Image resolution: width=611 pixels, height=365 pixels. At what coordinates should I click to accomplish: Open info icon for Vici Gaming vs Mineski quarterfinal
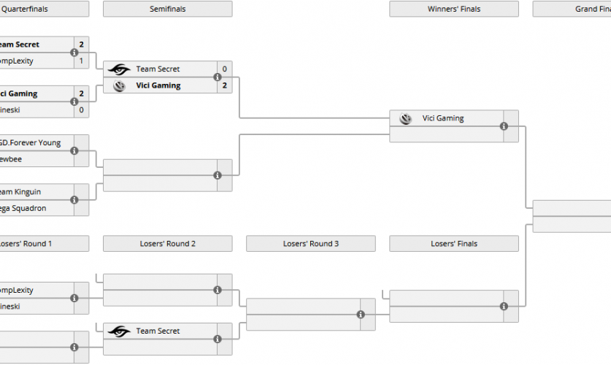[74, 101]
